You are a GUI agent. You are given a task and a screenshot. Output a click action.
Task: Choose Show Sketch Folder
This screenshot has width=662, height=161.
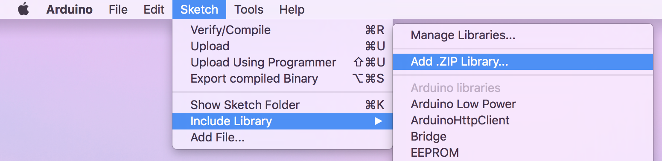tap(282, 105)
